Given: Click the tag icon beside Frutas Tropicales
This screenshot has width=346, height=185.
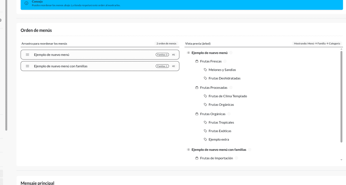Looking at the screenshot, I should pos(205,122).
